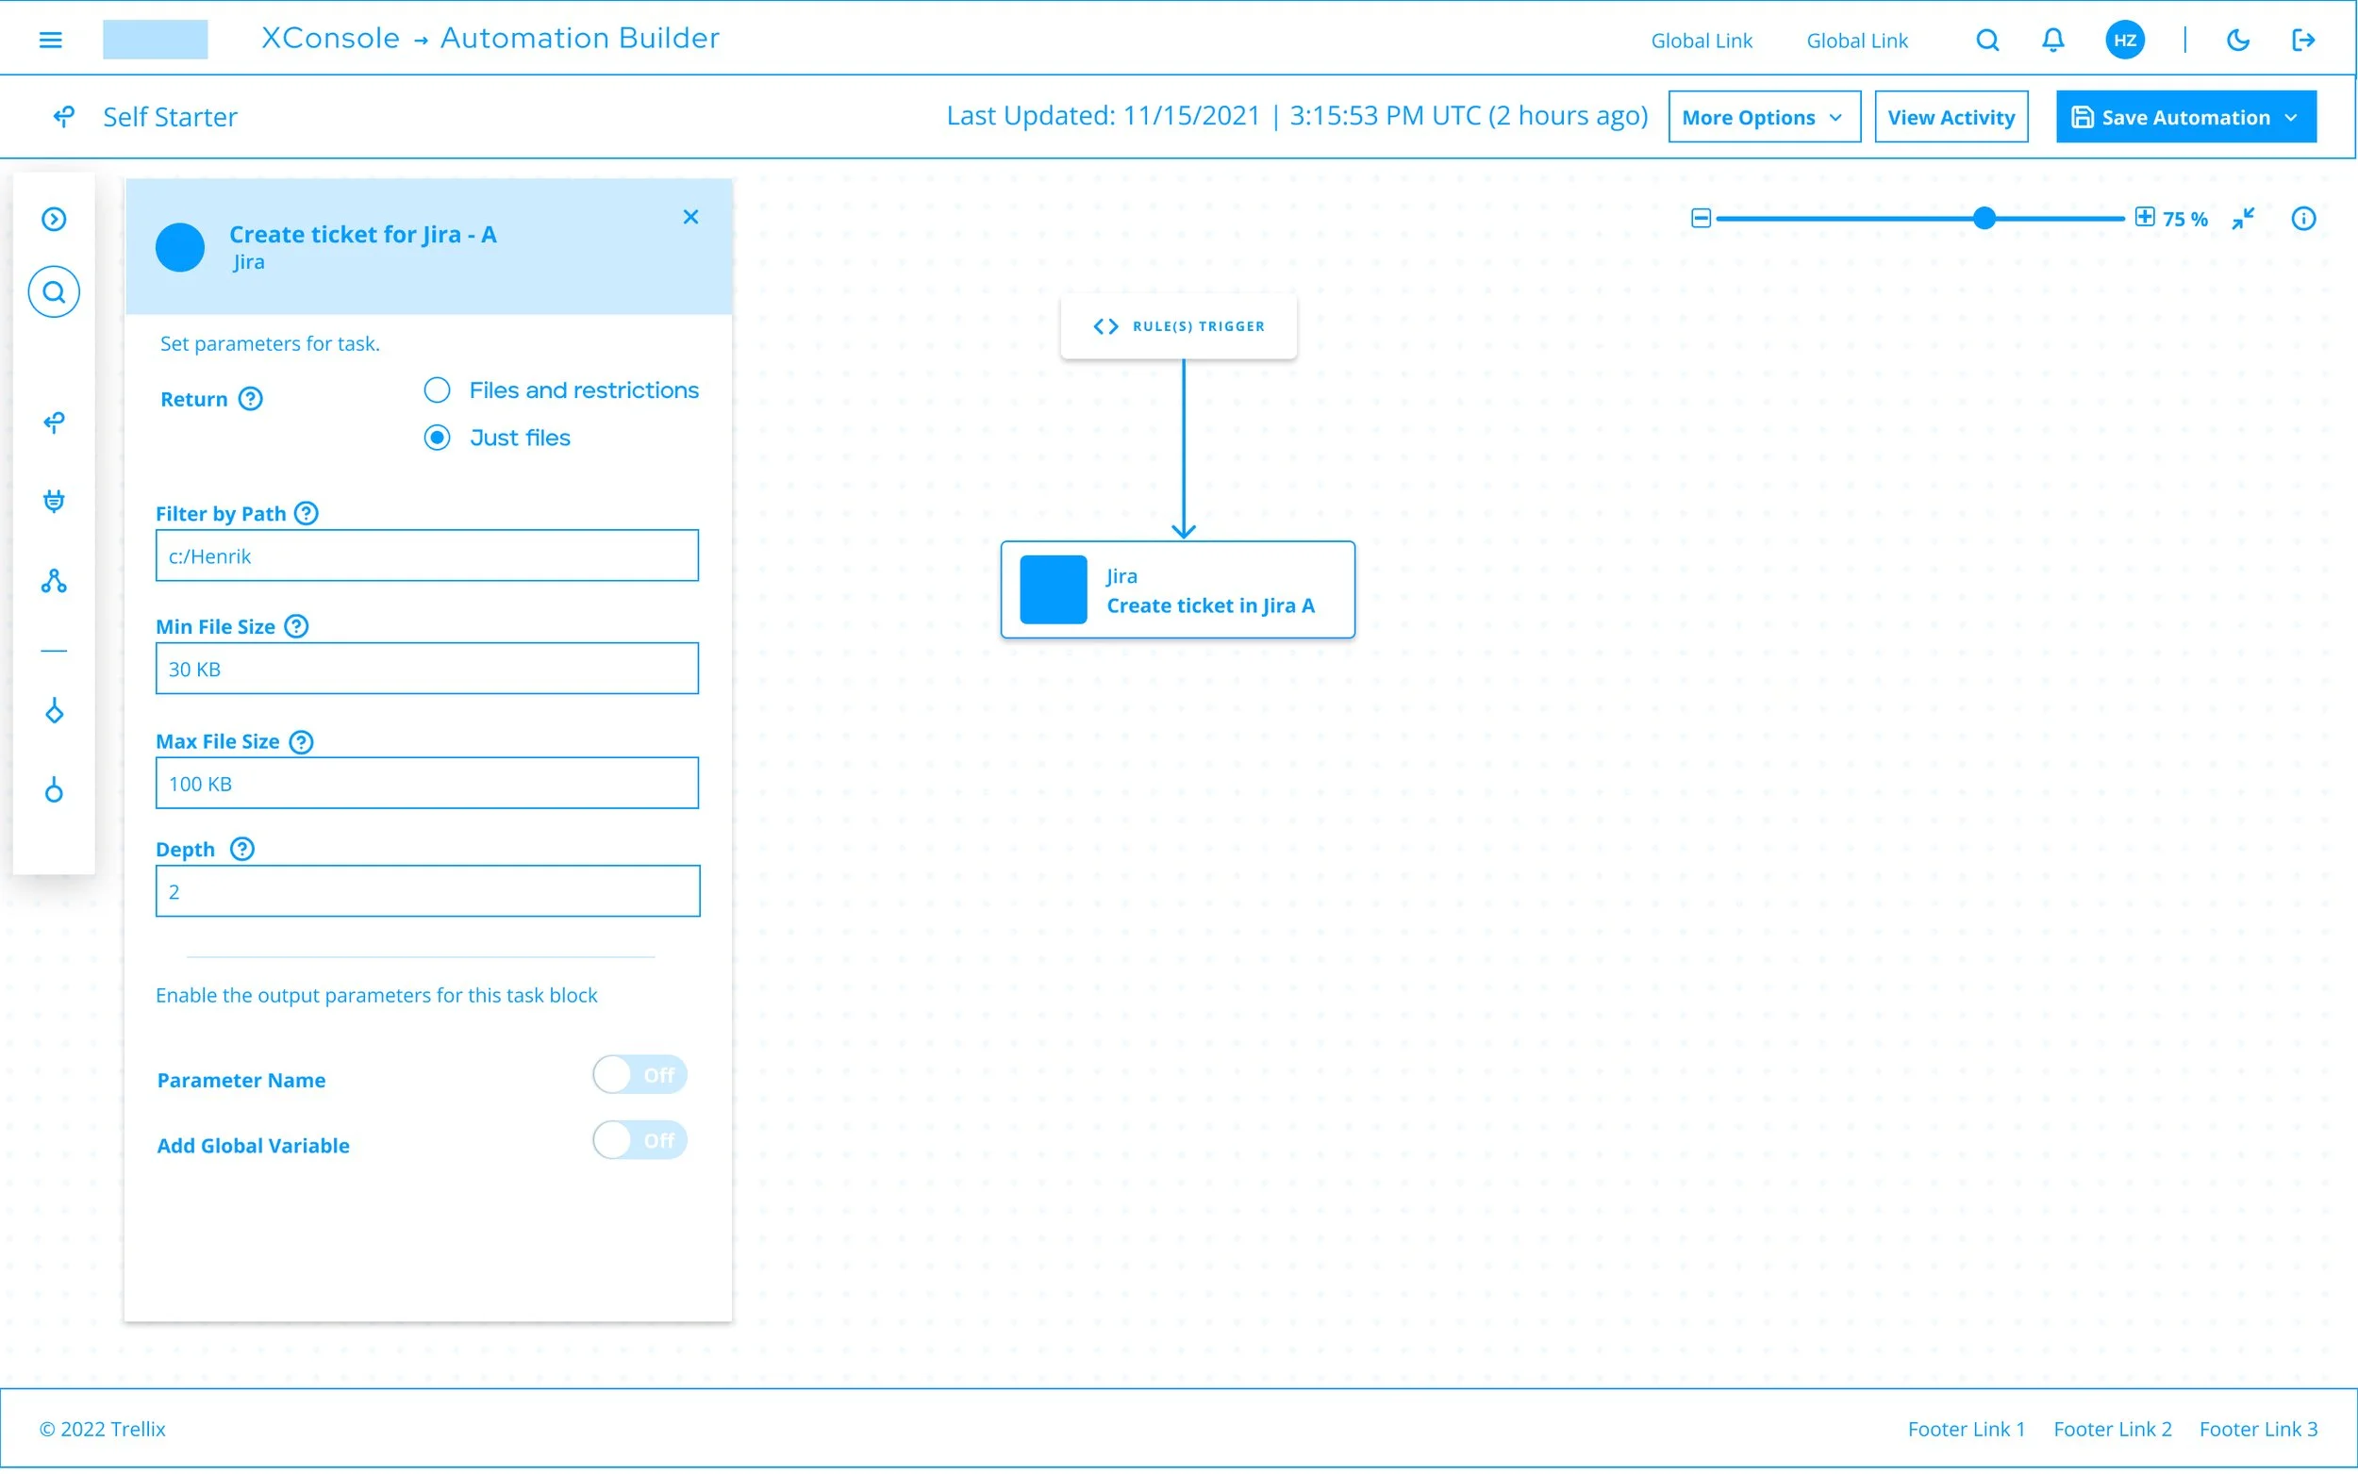Click the collapse fit-to-screen arrows icon
This screenshot has height=1474, width=2358.
[x=2243, y=219]
